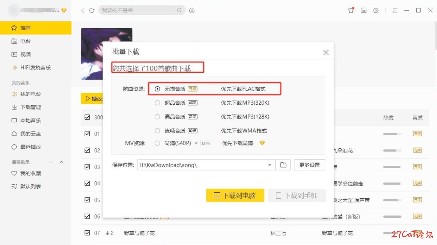Click the user avatar image
This screenshot has height=245, width=437.
click(x=14, y=10)
